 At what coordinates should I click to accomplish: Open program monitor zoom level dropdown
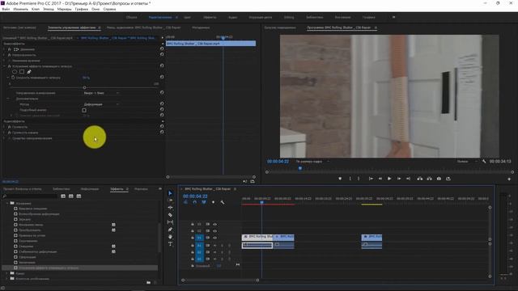point(312,162)
